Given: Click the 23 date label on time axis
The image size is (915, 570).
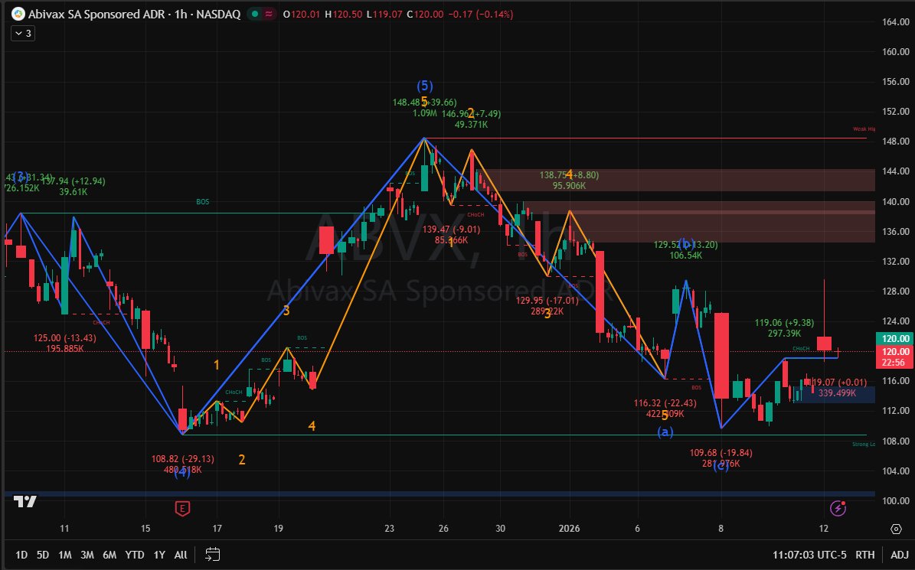Looking at the screenshot, I should pyautogui.click(x=389, y=529).
